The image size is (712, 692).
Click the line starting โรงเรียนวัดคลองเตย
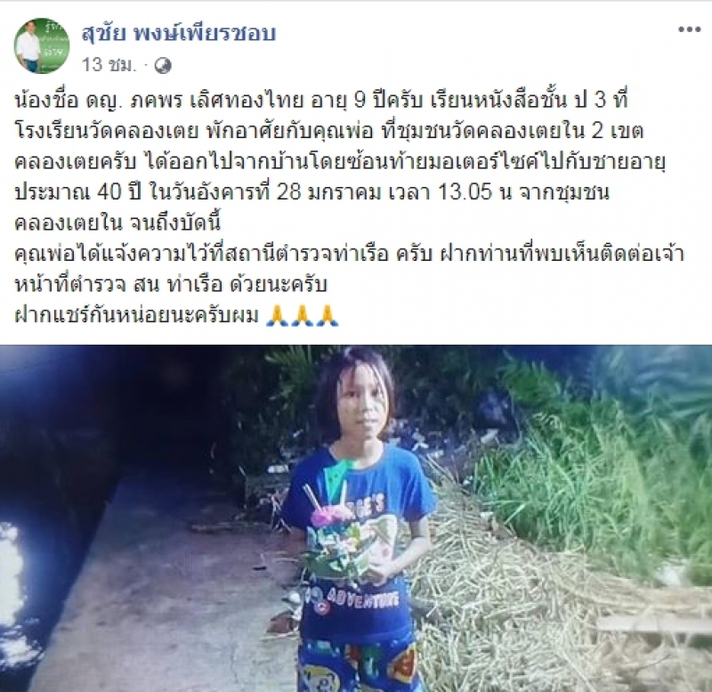329,130
